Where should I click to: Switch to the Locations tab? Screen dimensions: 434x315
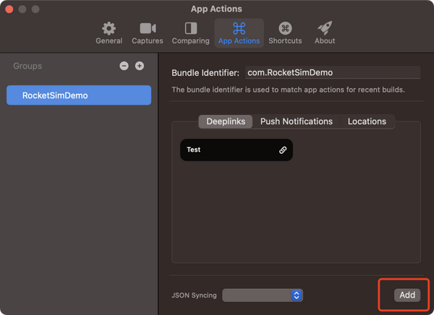click(367, 121)
